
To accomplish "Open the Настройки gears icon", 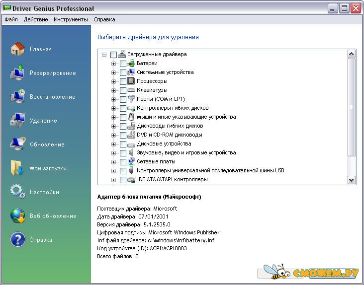I will [x=17, y=192].
